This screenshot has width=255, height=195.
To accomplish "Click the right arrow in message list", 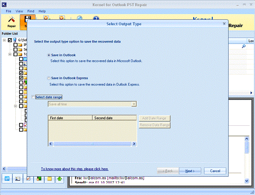I will (x=251, y=93).
